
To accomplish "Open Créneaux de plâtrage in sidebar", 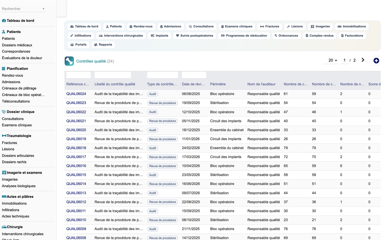I will (19, 88).
